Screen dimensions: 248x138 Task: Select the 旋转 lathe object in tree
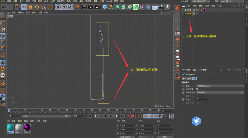tap(189, 10)
